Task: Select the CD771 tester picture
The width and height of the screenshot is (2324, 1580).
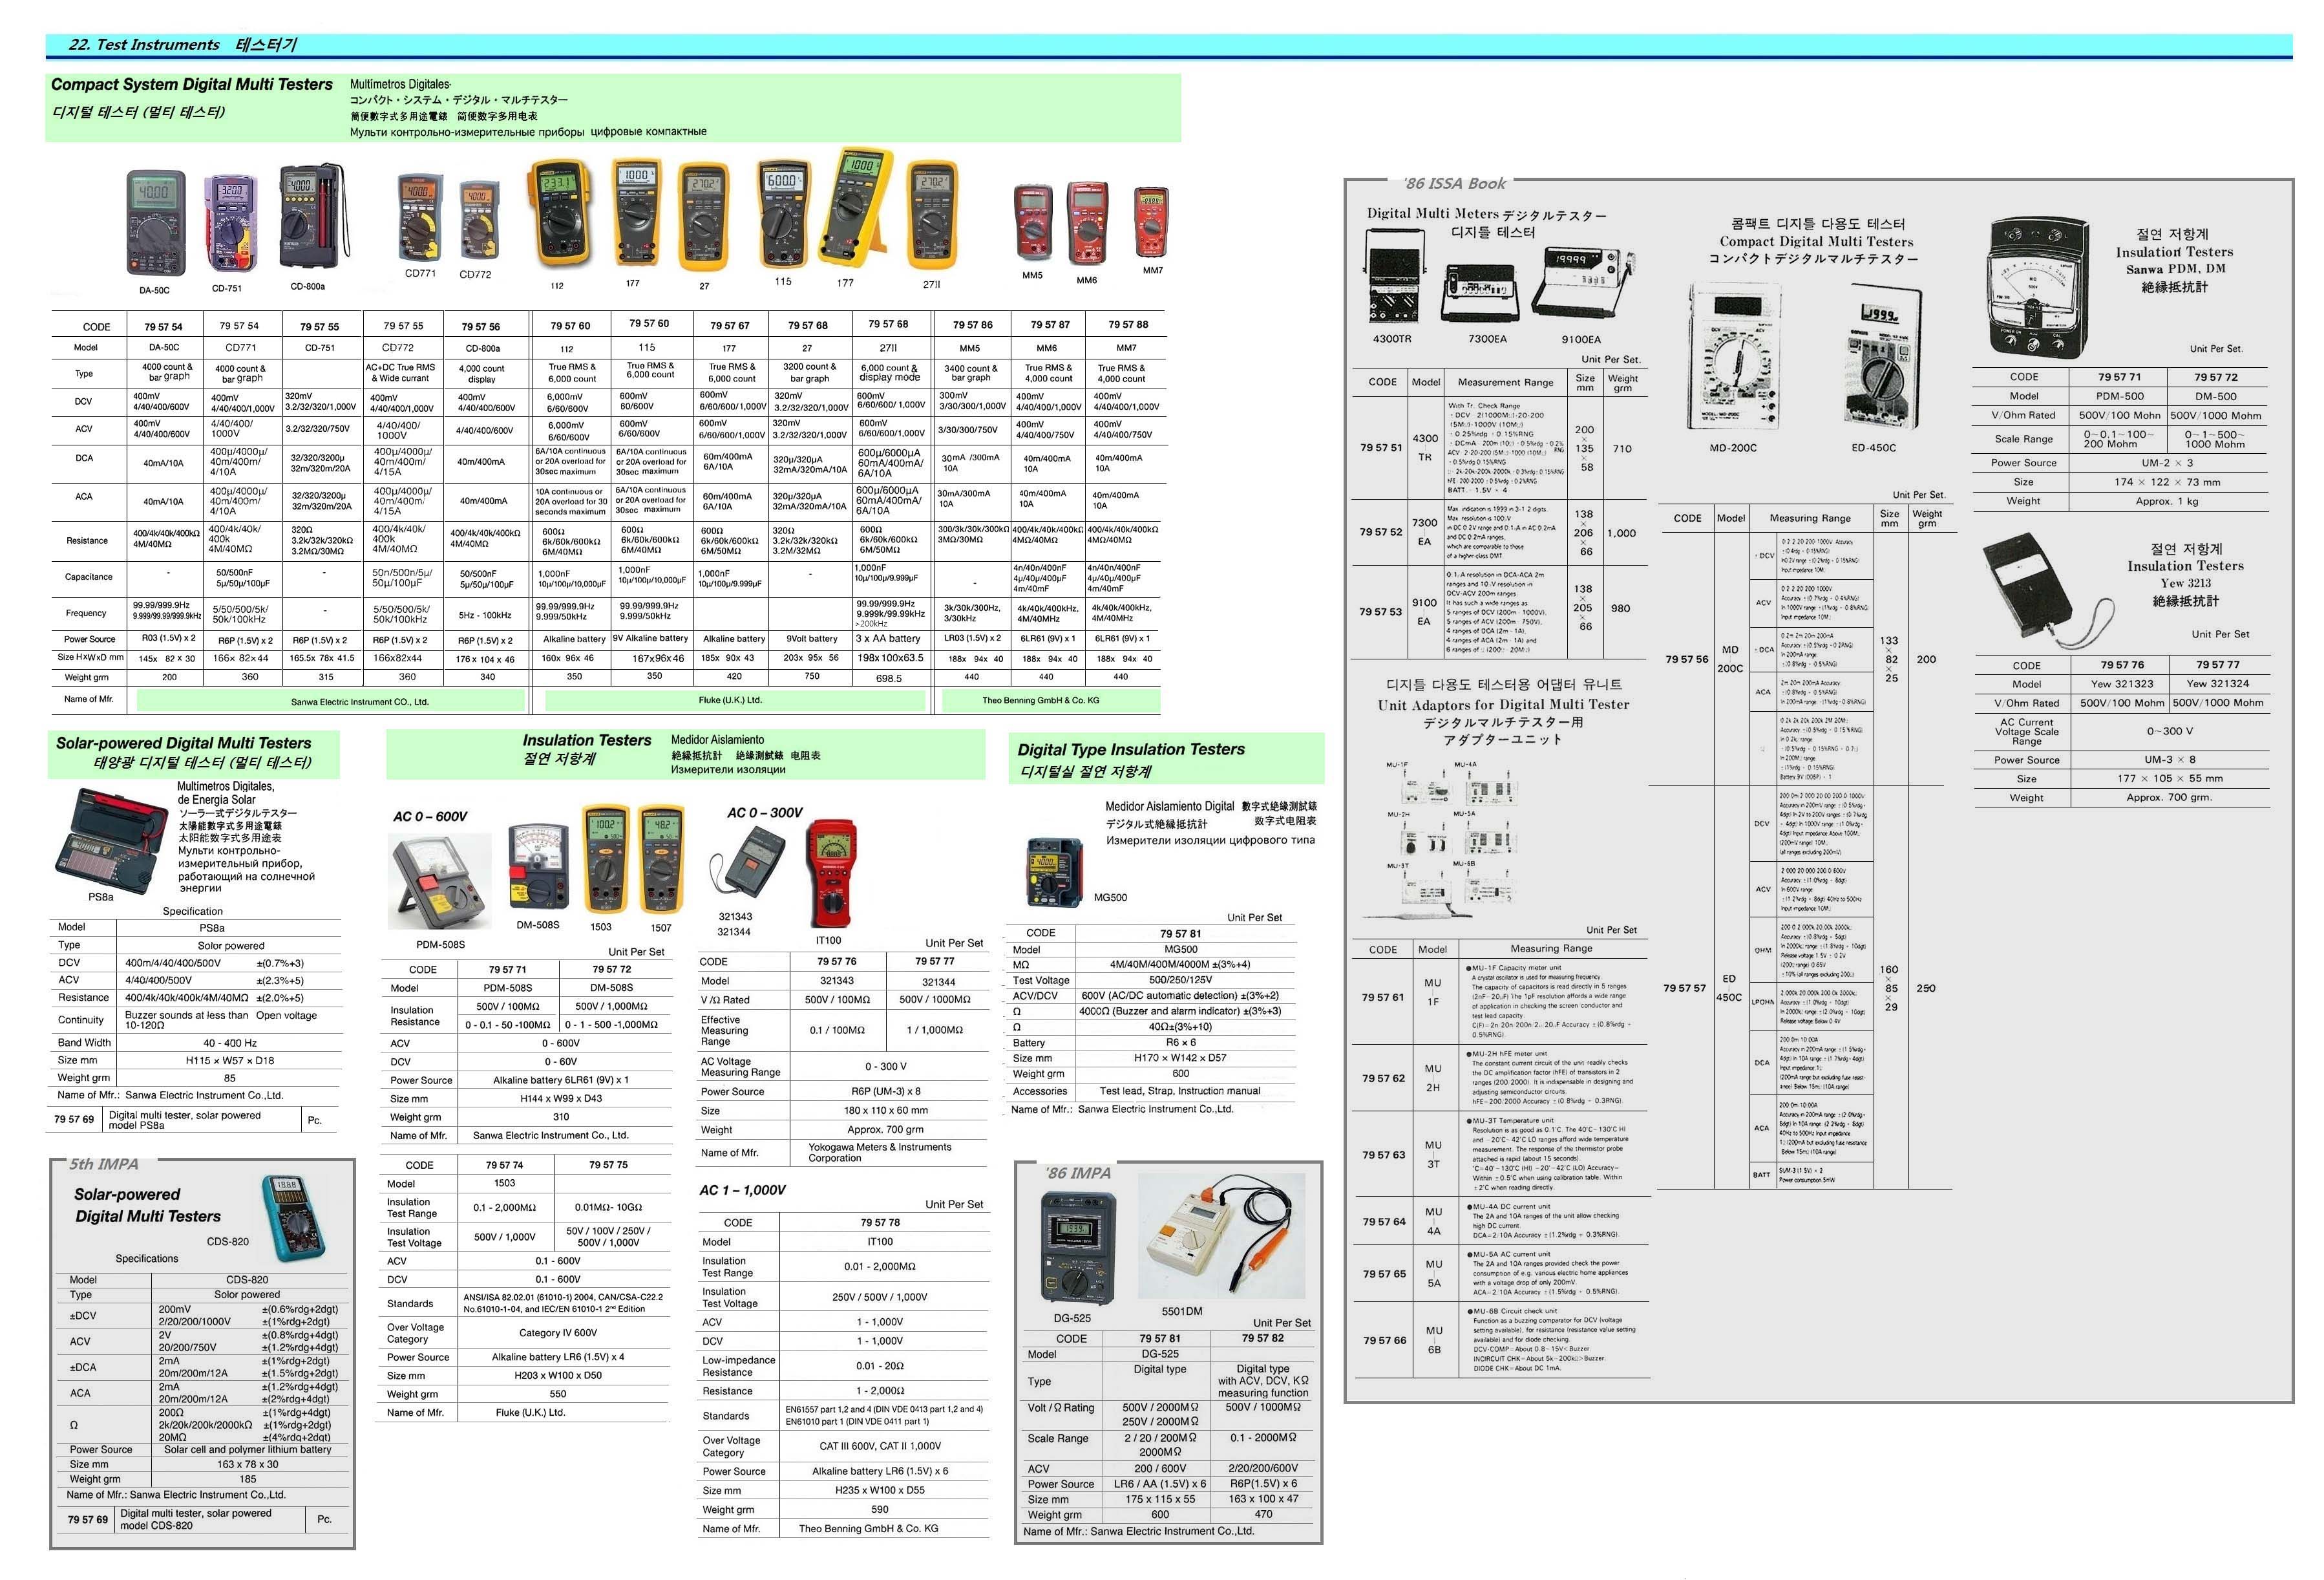Action: click(420, 217)
